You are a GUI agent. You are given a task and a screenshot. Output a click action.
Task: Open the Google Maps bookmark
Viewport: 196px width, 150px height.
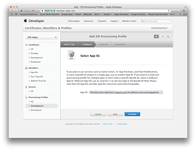(67, 14)
